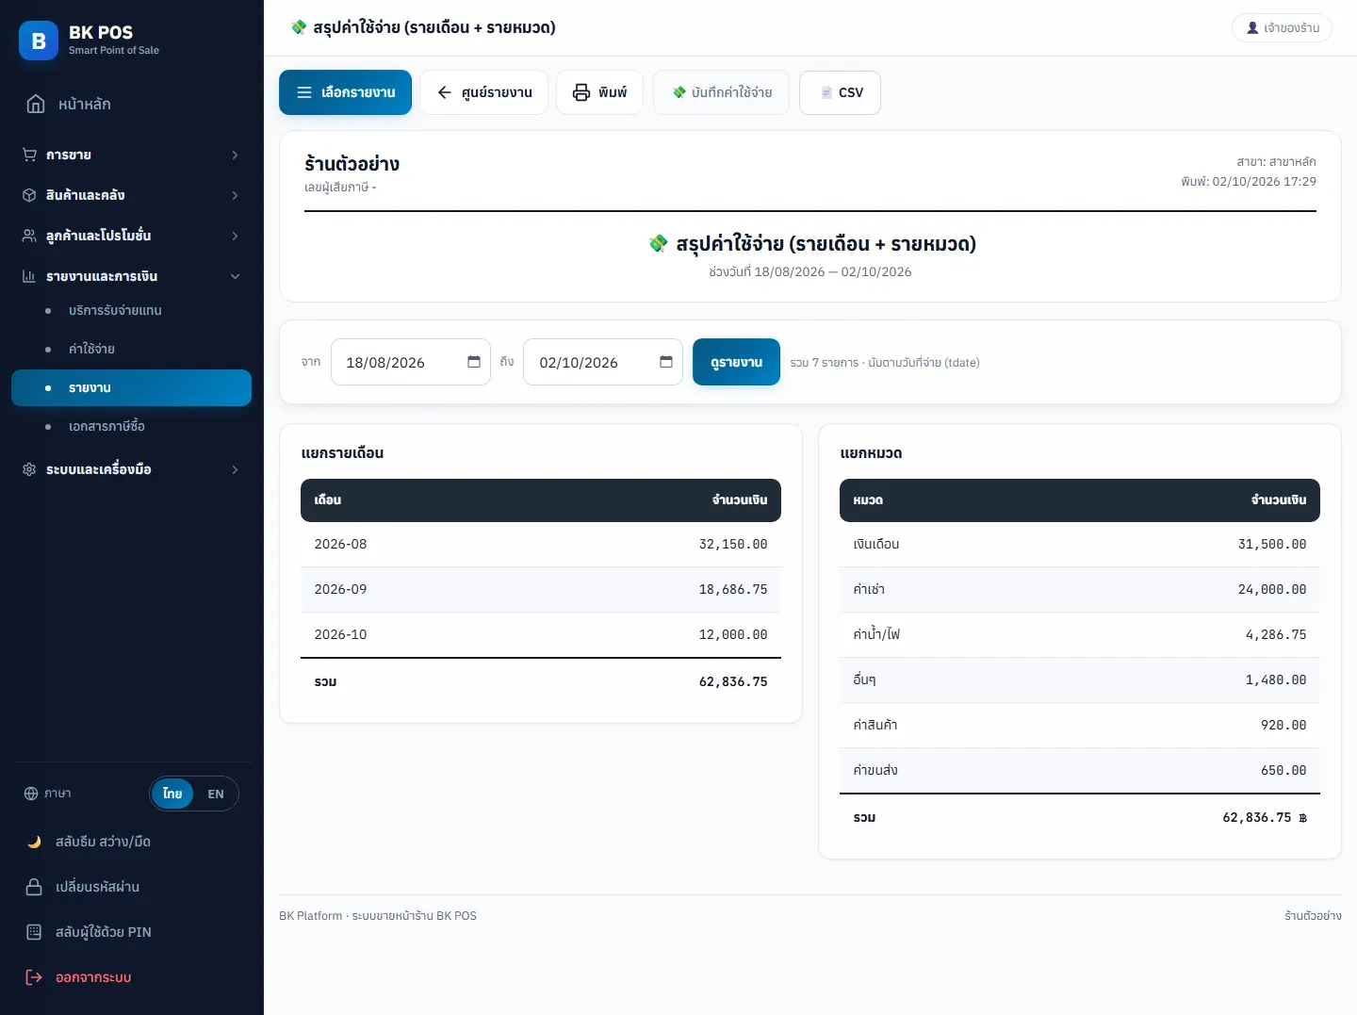Open the home icon หน้าหลัก
1357x1015 pixels.
tap(36, 104)
